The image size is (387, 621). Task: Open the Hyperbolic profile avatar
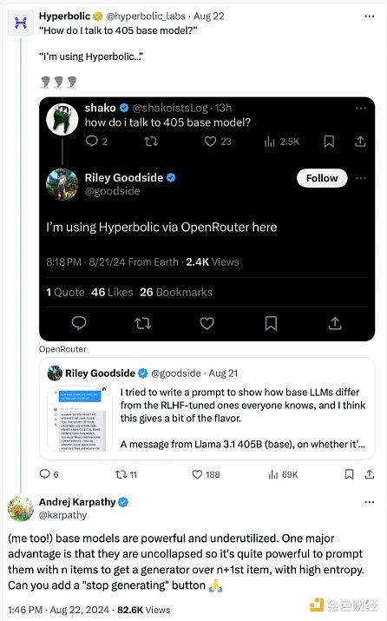(x=21, y=23)
